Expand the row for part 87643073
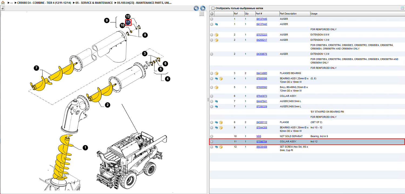Image resolution: width=405 pixels, height=194 pixels. coord(212,96)
